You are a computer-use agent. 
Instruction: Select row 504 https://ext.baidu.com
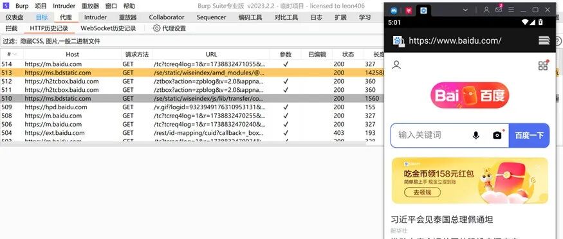(192, 133)
